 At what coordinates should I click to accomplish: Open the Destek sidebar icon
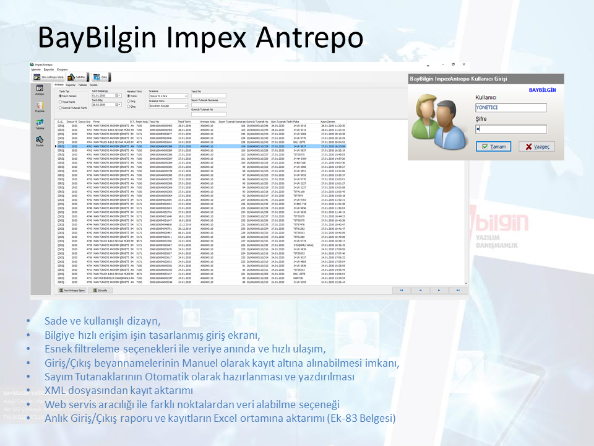click(x=40, y=141)
